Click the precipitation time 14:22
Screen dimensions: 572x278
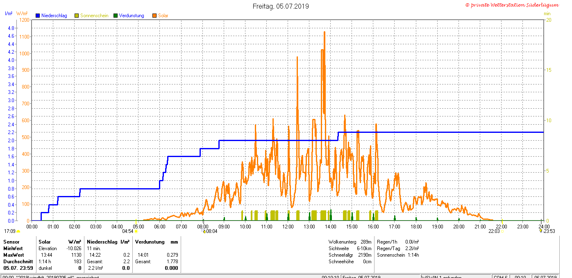click(95, 255)
